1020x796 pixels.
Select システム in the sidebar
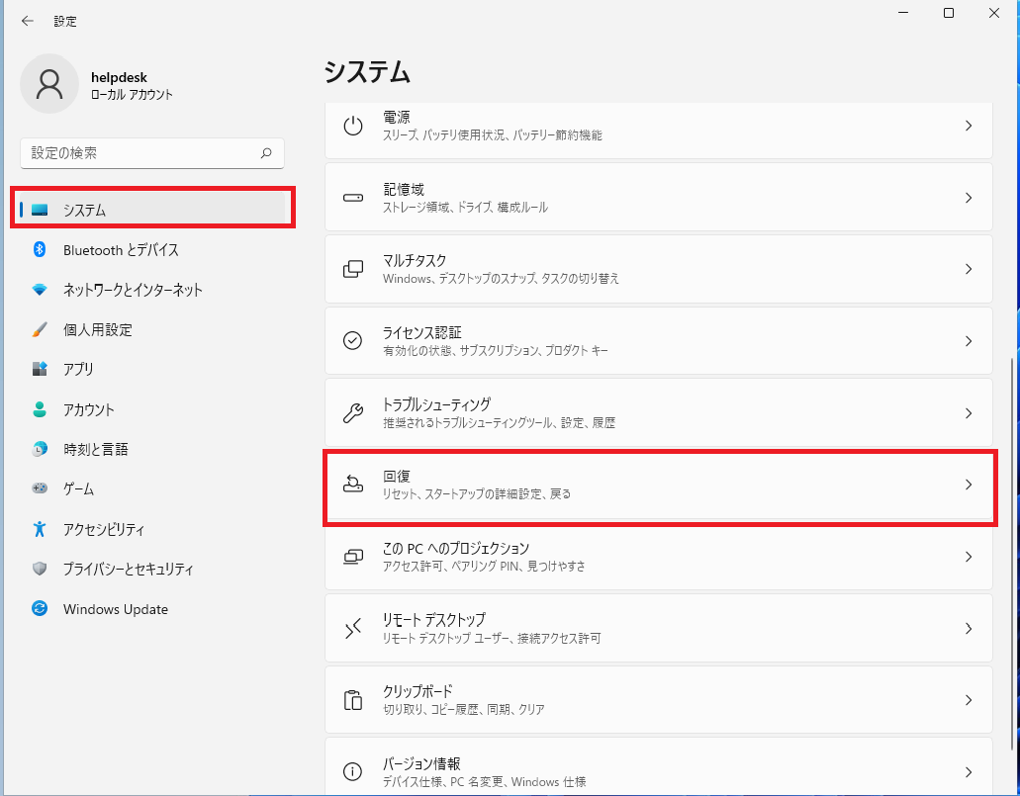tap(153, 210)
